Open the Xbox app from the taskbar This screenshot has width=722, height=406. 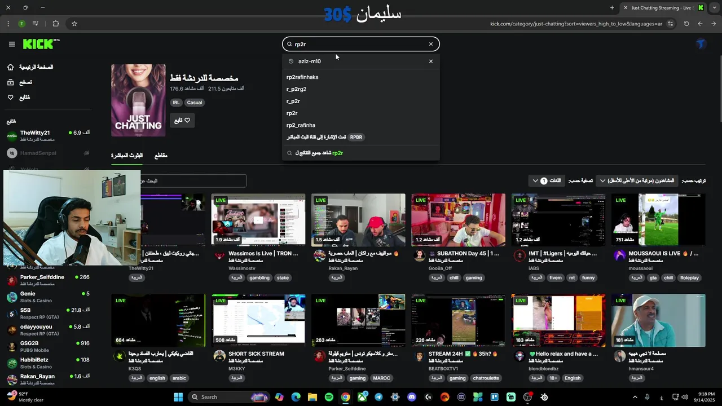pos(362,397)
